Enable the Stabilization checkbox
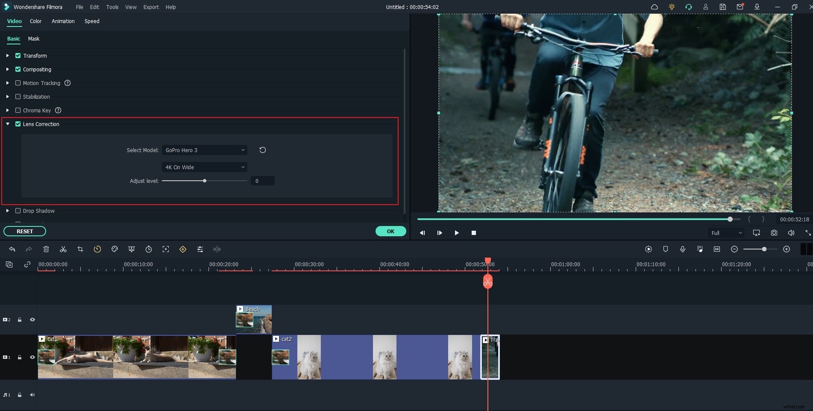The width and height of the screenshot is (813, 411). tap(18, 97)
